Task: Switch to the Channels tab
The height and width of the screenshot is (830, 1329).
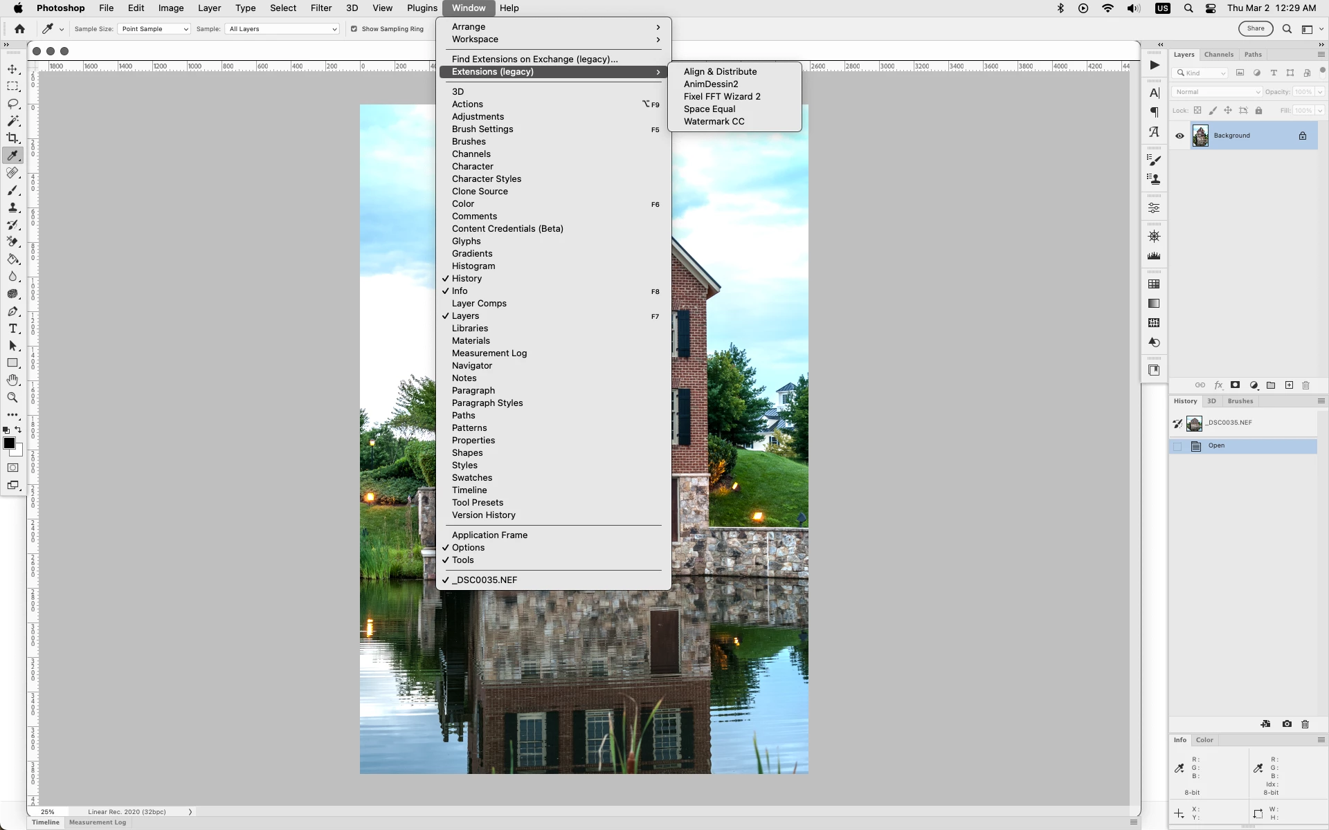Action: point(1218,55)
